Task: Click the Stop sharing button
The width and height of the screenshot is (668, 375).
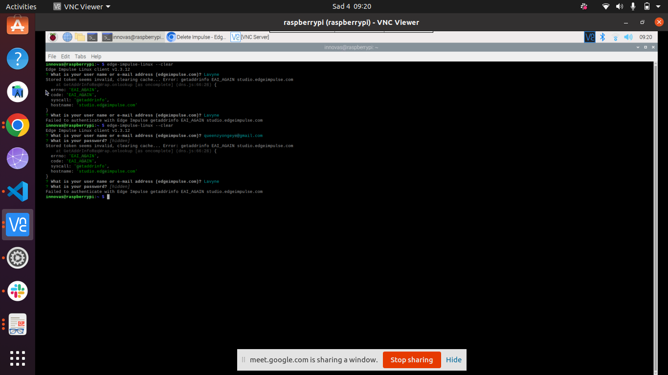Action: [x=411, y=360]
